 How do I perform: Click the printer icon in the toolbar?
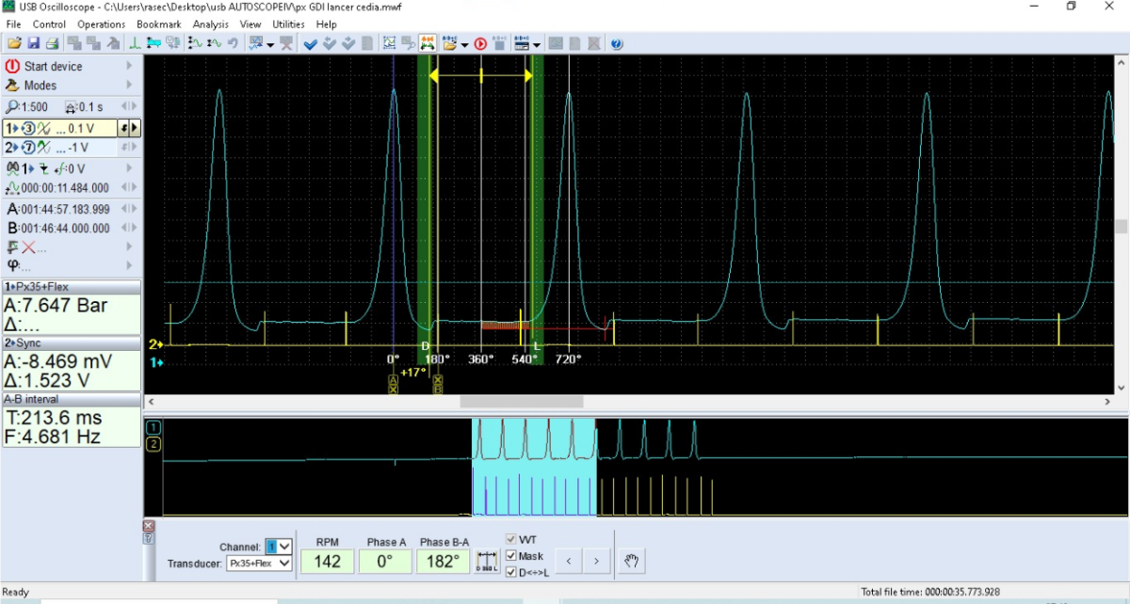(53, 43)
